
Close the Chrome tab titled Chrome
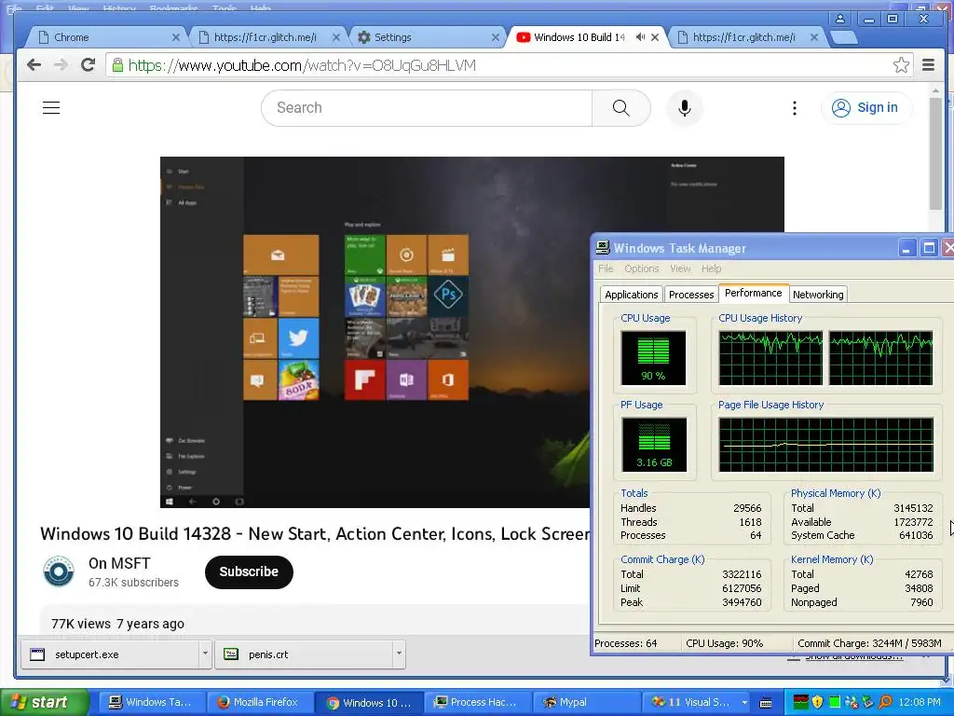176,37
